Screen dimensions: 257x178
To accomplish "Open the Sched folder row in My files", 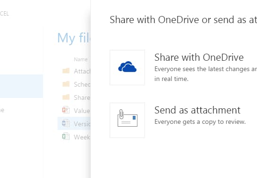I will point(74,84).
